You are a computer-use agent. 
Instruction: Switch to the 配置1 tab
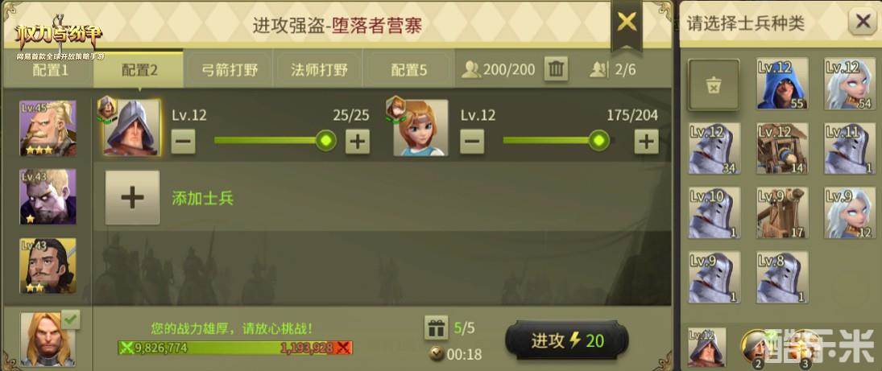pyautogui.click(x=50, y=70)
